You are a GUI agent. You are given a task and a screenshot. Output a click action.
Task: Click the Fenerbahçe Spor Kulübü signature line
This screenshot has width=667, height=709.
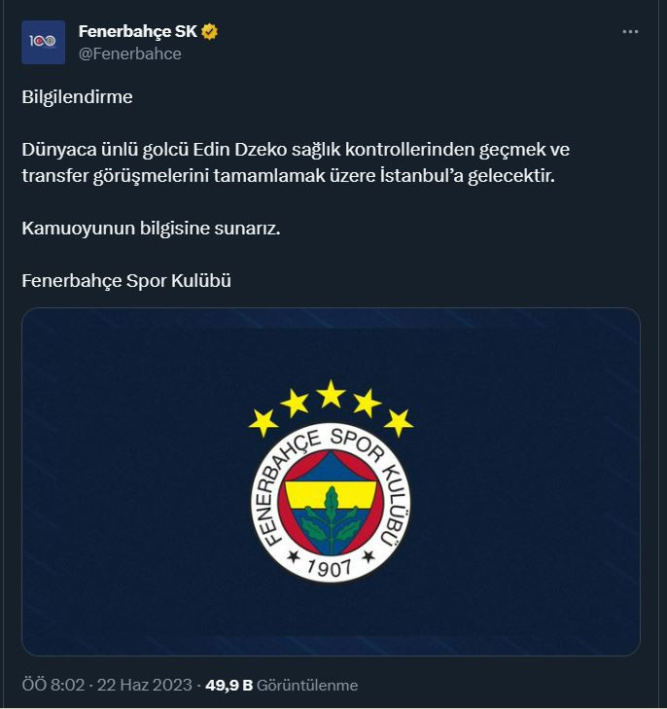coord(126,281)
